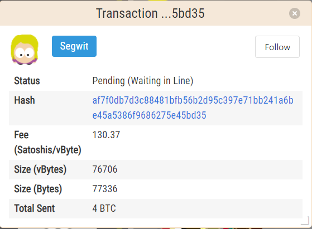Viewport: 312px width, 229px height.
Task: Click the Size (vBytes) label
Action: click(x=40, y=169)
